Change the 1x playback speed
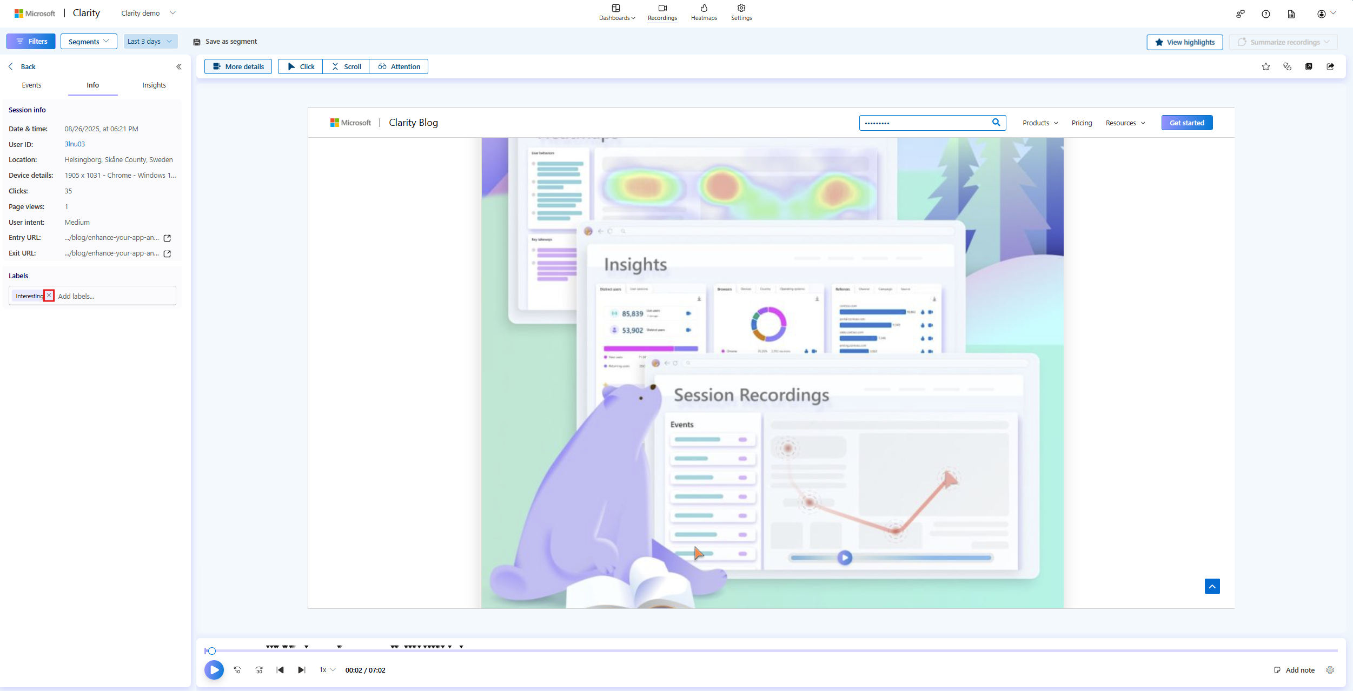This screenshot has height=691, width=1353. pos(327,670)
